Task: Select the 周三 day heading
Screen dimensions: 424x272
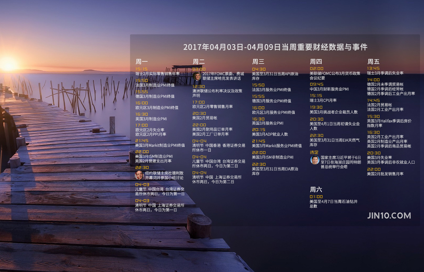Action: tap(258, 62)
